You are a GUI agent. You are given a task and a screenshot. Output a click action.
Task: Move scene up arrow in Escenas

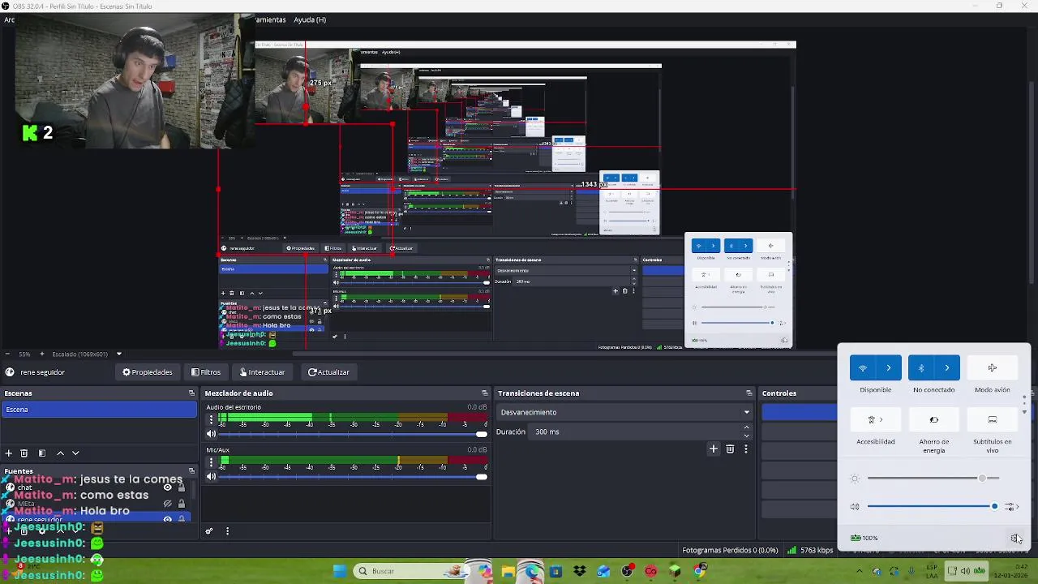(60, 453)
